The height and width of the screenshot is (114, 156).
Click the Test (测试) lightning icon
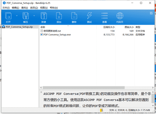[x=89, y=16]
